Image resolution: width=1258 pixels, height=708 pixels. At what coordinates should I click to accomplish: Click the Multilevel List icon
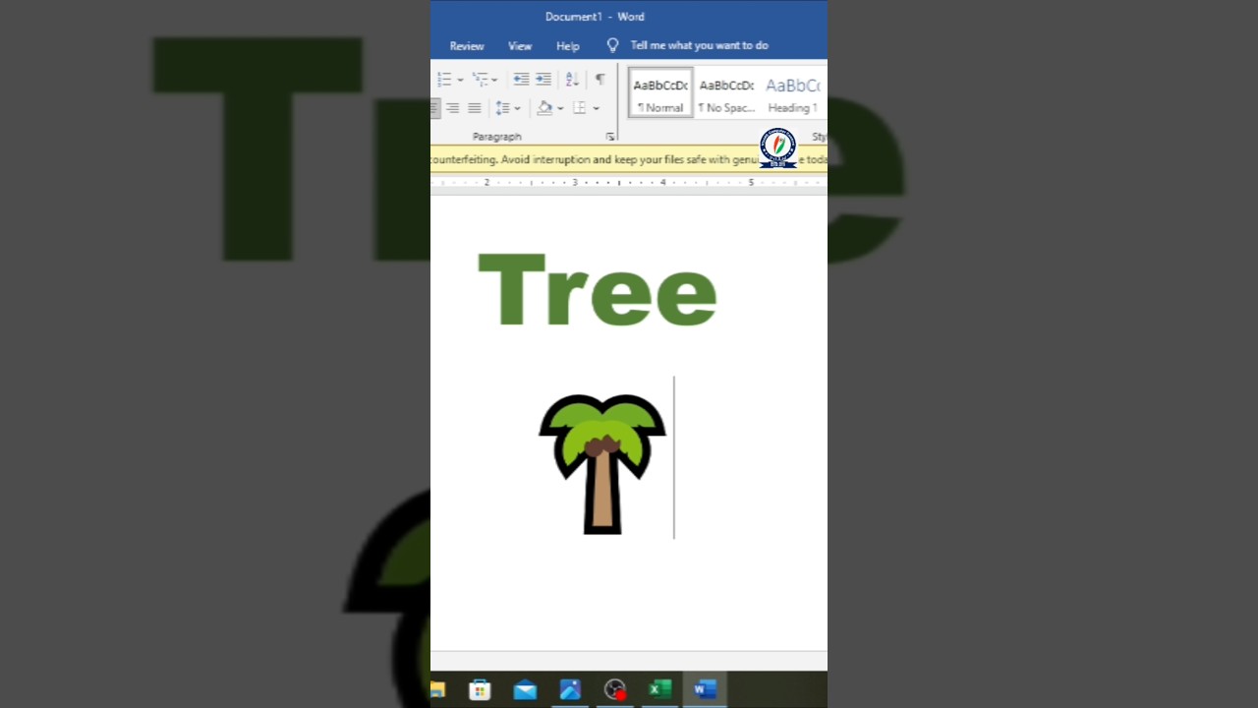pyautogui.click(x=480, y=79)
